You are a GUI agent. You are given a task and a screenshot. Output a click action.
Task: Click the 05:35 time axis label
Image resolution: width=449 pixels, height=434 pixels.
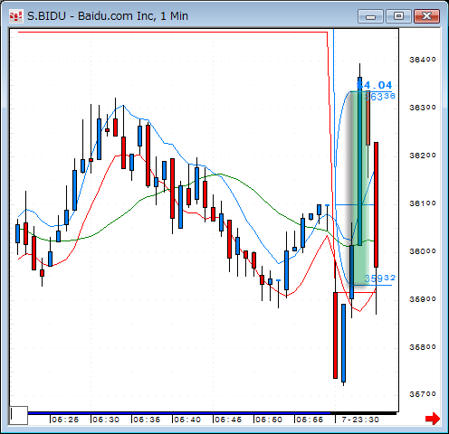click(x=147, y=420)
